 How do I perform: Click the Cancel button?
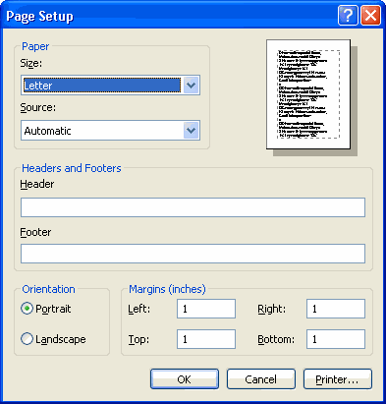[x=261, y=379]
